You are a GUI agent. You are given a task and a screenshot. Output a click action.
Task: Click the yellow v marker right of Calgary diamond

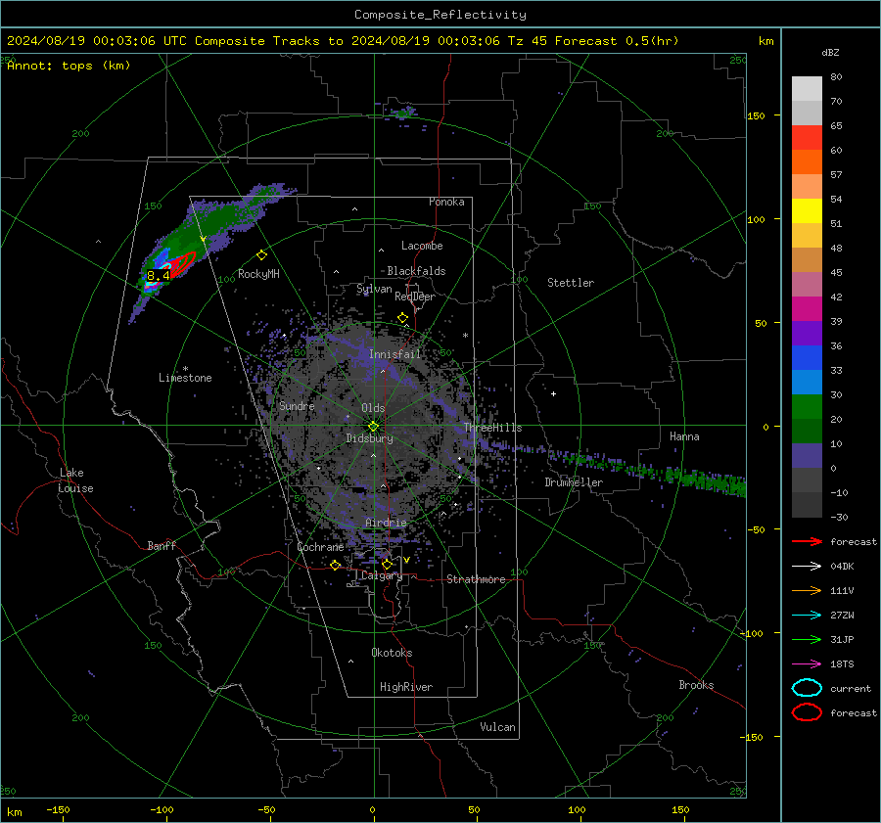pyautogui.click(x=406, y=560)
